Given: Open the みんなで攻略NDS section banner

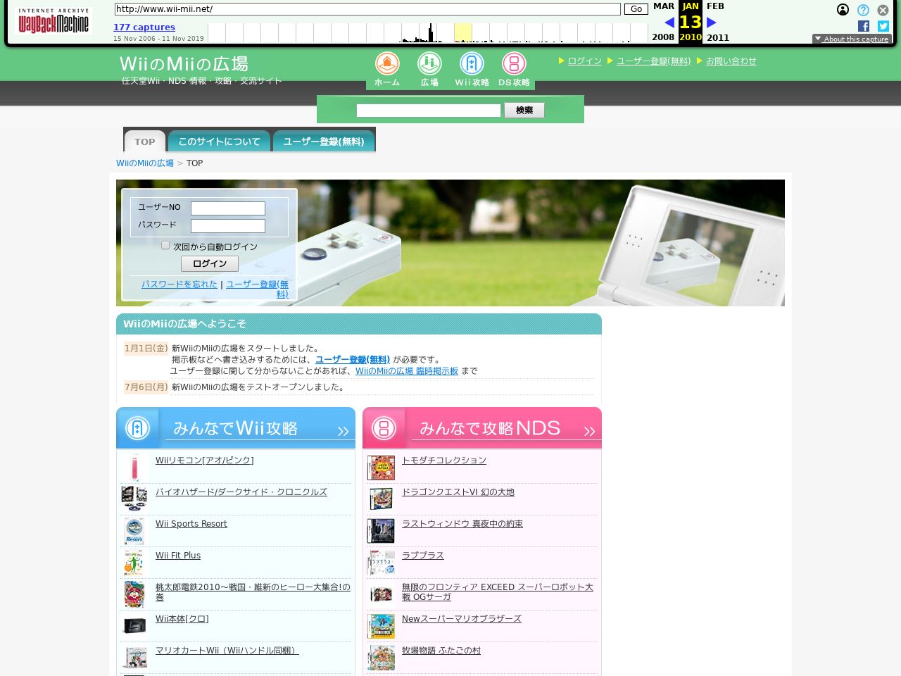Looking at the screenshot, I should click(x=482, y=428).
